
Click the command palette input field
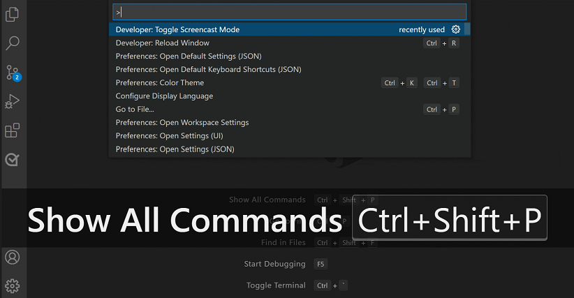pyautogui.click(x=290, y=12)
